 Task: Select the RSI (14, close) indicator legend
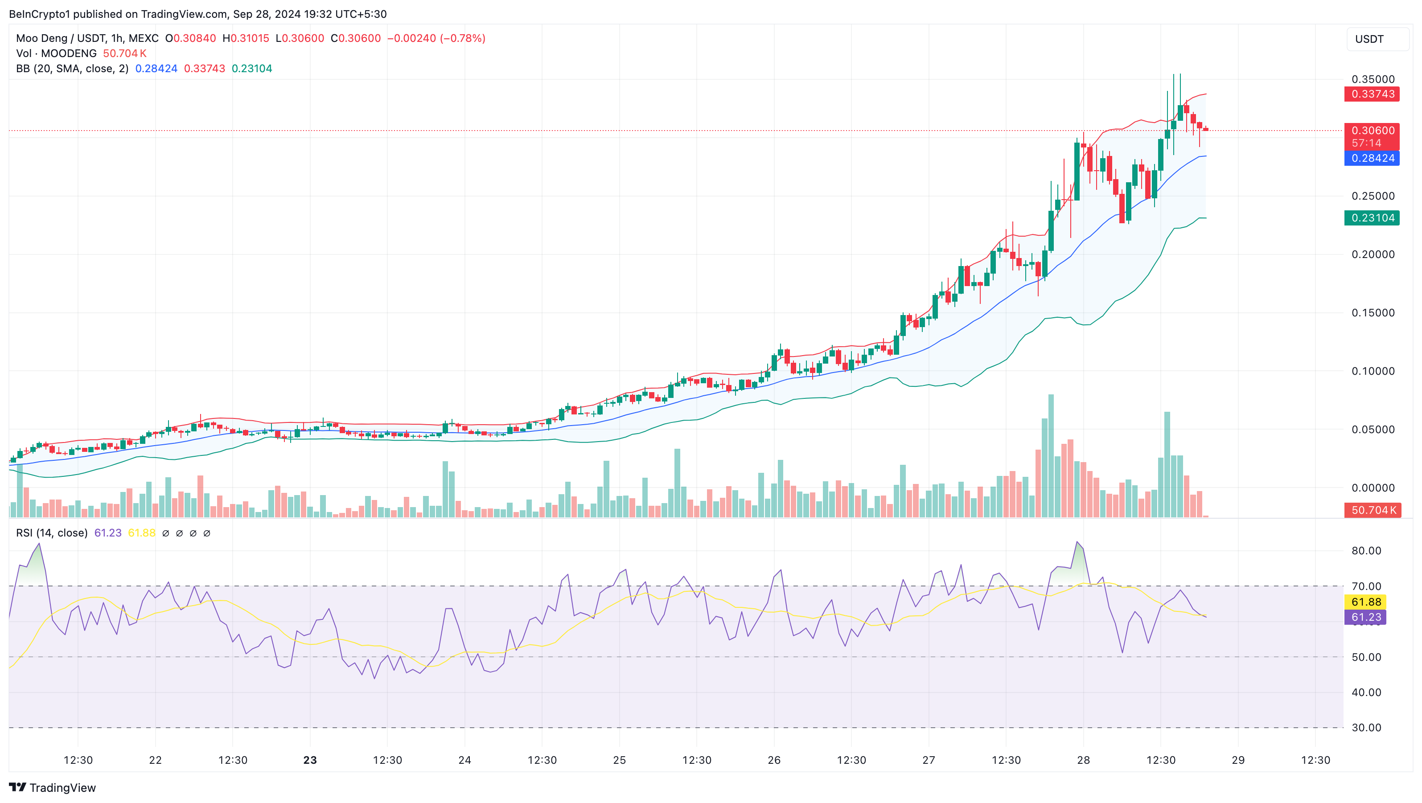51,533
